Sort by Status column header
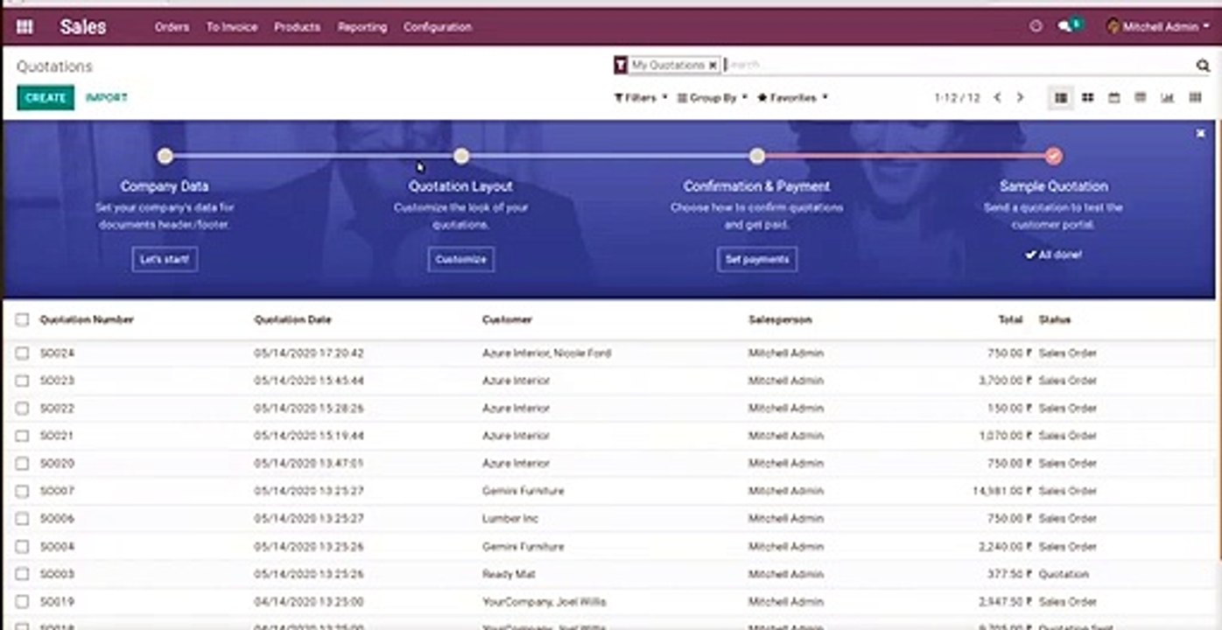The height and width of the screenshot is (630, 1222). [1055, 320]
